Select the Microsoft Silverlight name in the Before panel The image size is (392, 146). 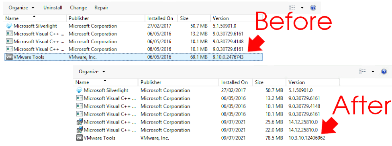coord(35,26)
